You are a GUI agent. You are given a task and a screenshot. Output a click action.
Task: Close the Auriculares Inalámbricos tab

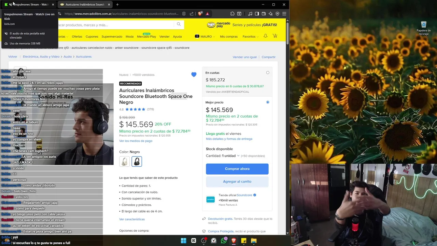click(x=109, y=4)
